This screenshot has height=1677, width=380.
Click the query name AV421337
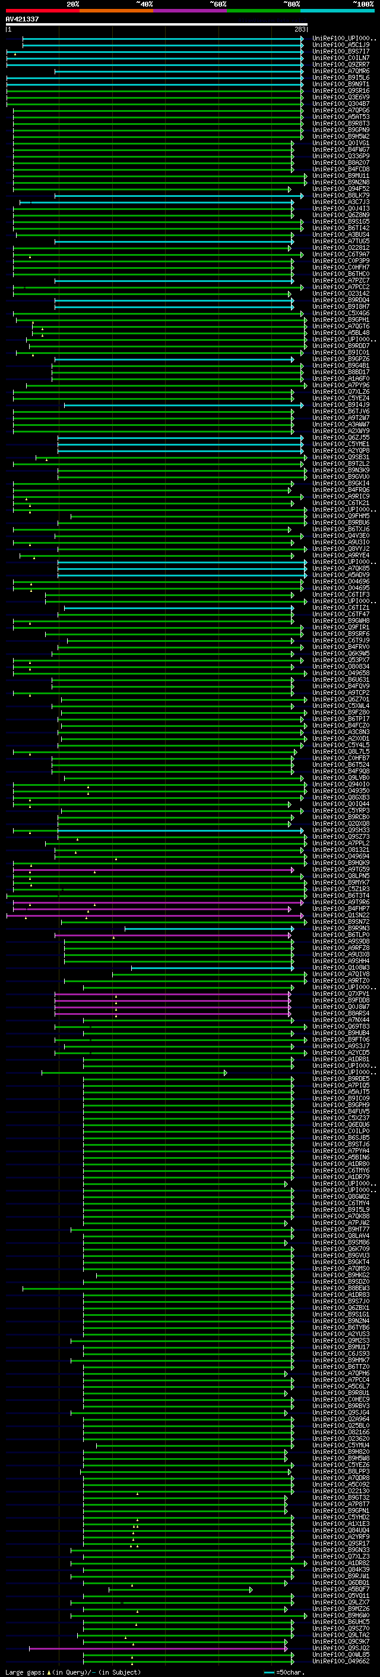pos(22,19)
